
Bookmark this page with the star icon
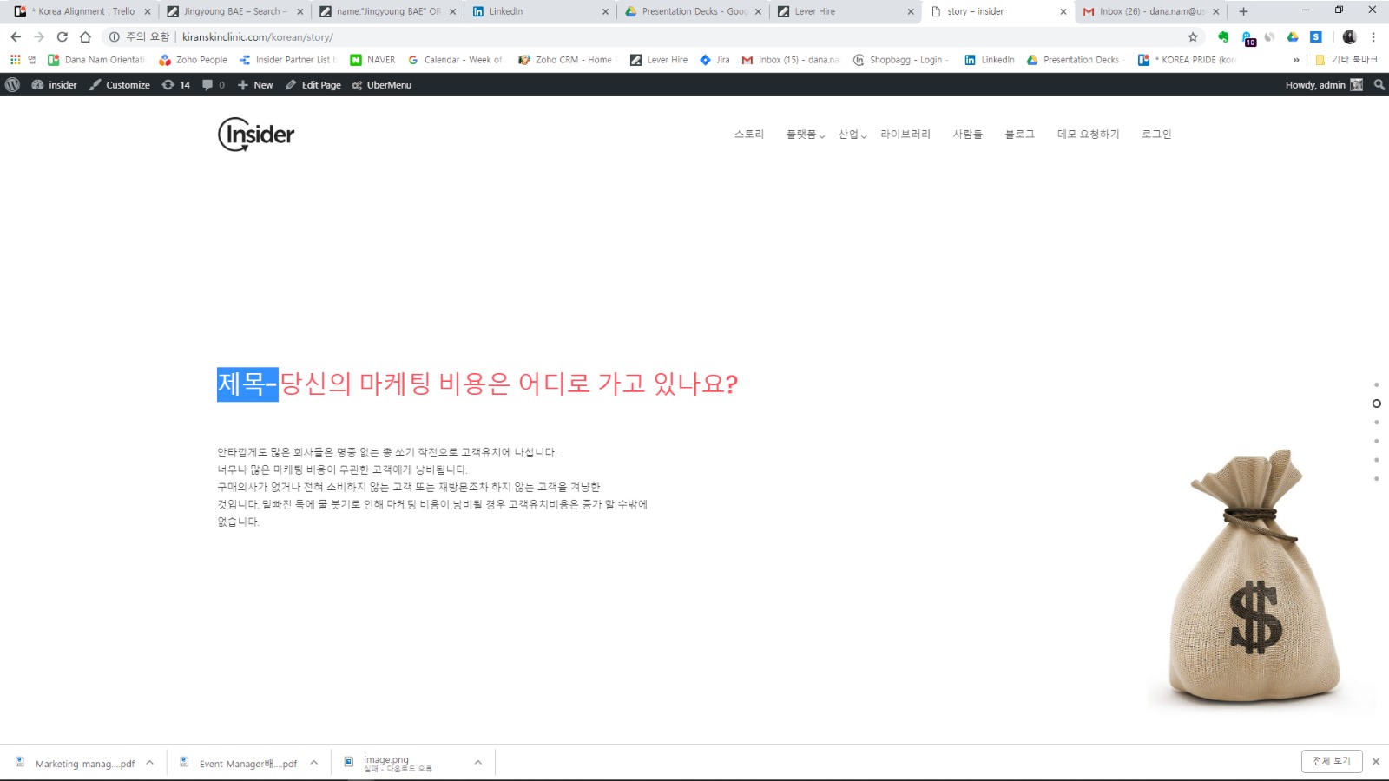[x=1193, y=36]
